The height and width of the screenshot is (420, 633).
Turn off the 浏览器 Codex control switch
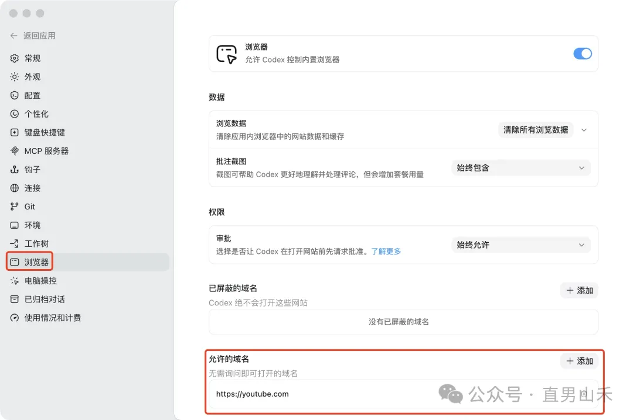click(582, 54)
